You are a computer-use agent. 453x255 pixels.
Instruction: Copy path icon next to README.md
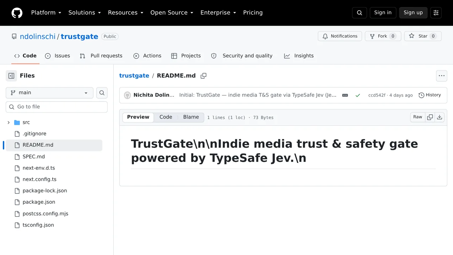tap(203, 76)
